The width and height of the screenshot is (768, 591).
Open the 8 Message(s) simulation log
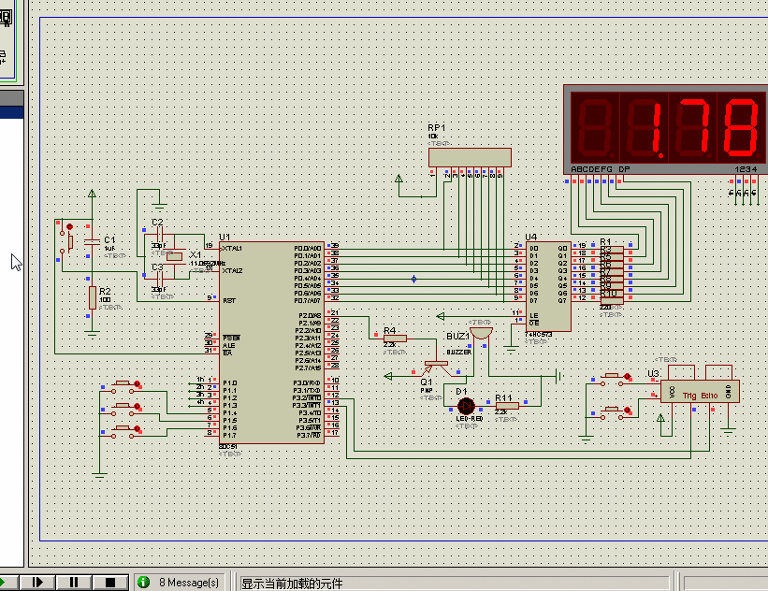tap(189, 583)
